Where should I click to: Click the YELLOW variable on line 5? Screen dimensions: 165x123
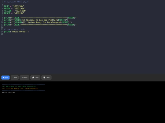8,11
